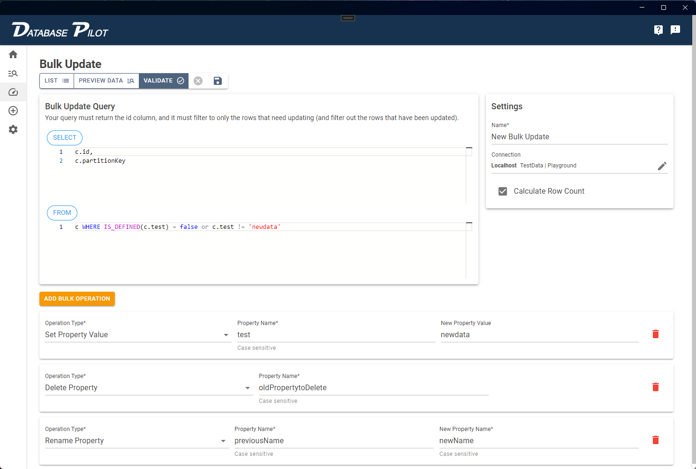The height and width of the screenshot is (469, 696).
Task: Delete the Rename Property operation row
Action: point(656,440)
